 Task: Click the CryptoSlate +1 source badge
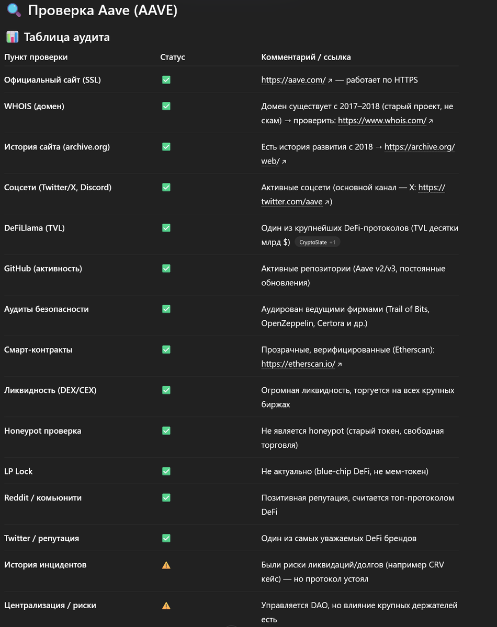tap(318, 242)
